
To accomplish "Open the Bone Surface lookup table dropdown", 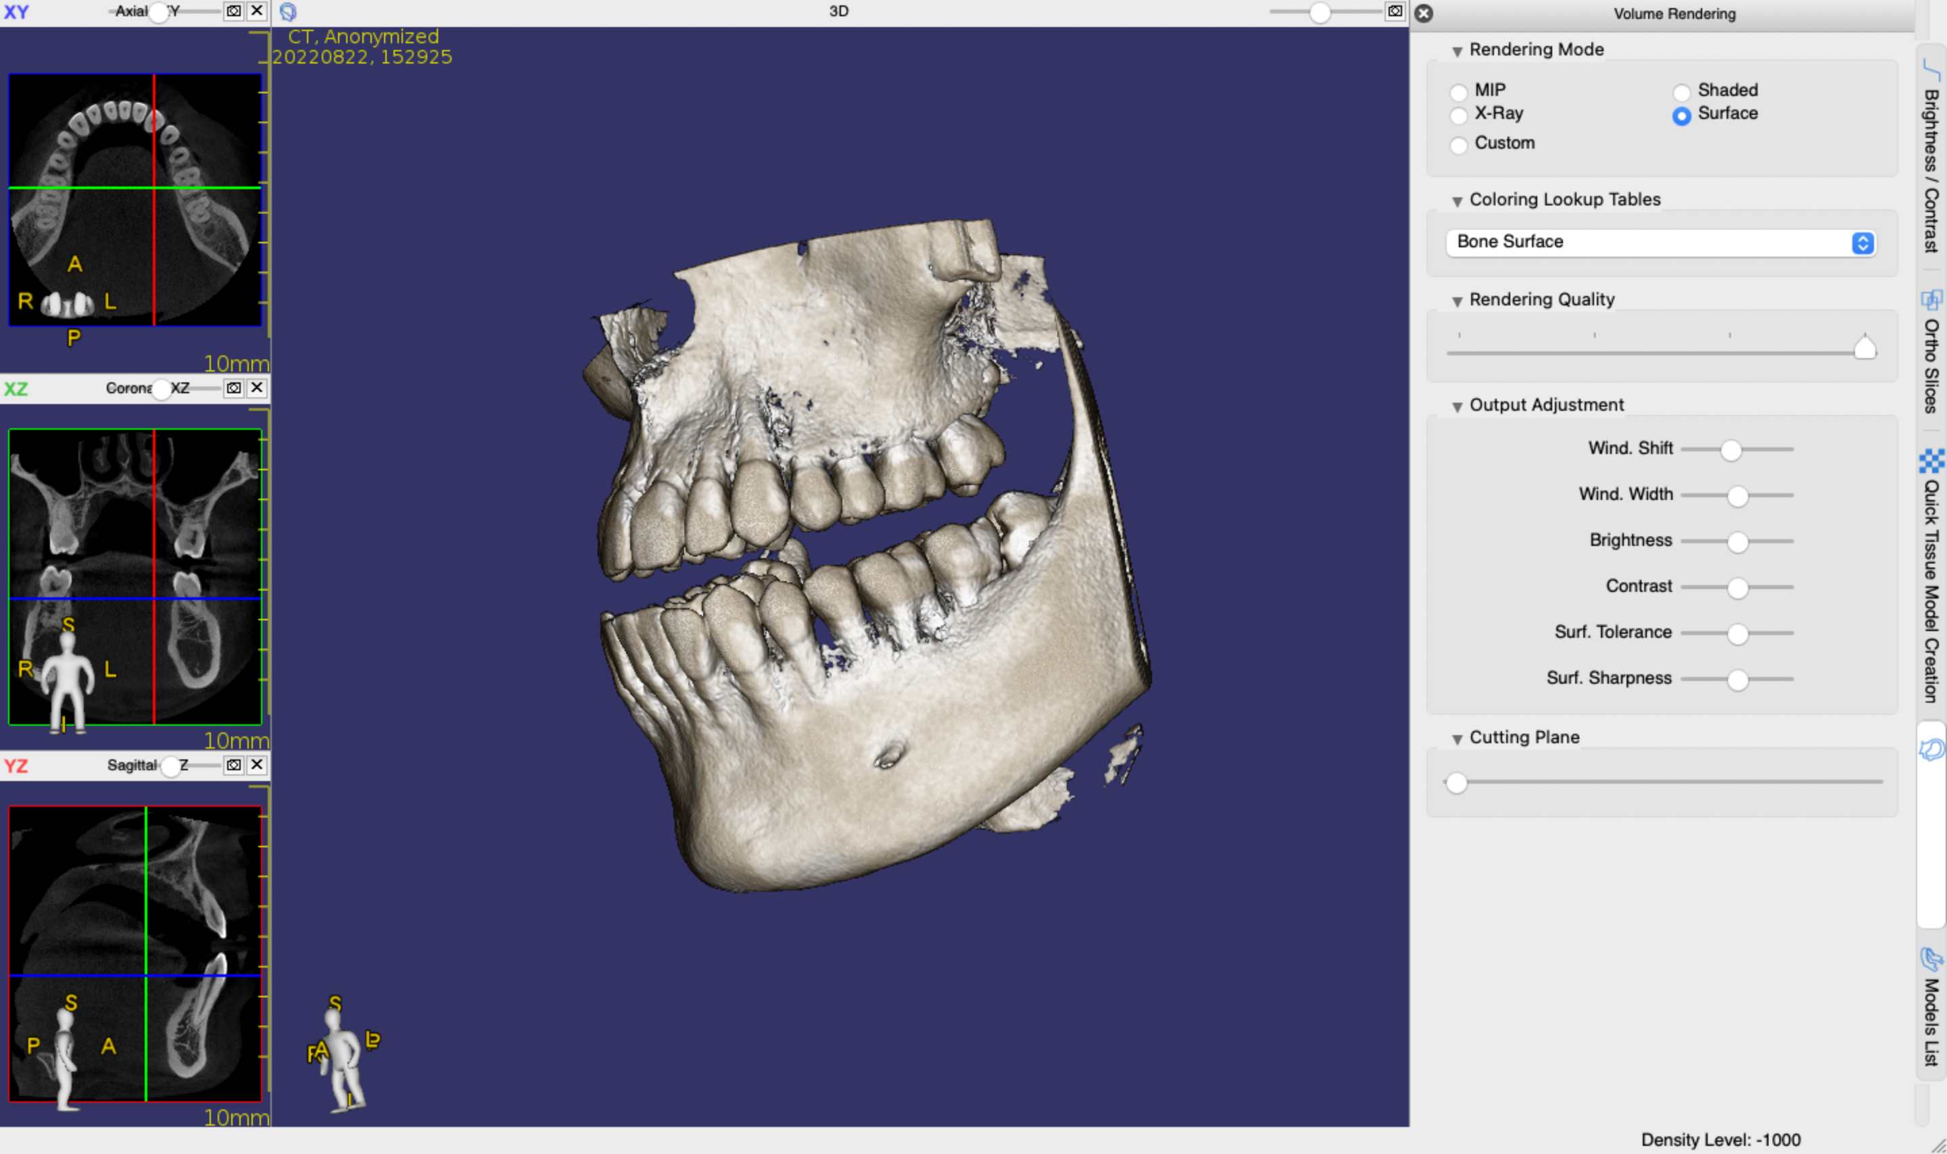I will point(1661,242).
